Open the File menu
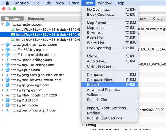 click(x=37, y=3)
